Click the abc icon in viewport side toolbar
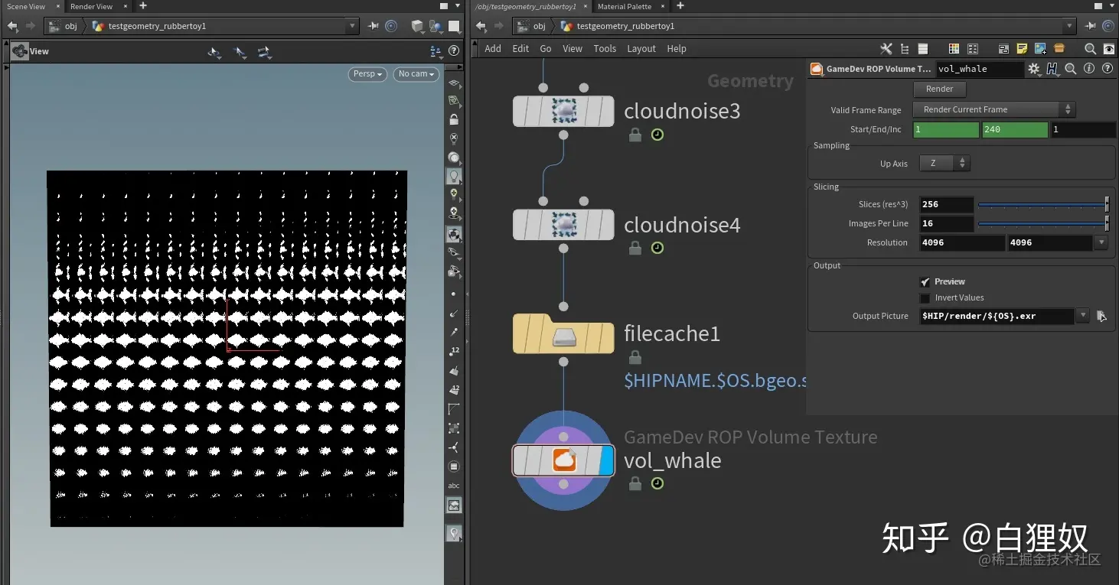 (x=454, y=486)
